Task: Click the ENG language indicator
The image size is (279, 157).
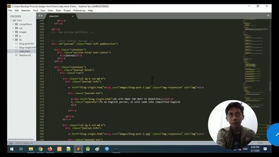Action: (245, 149)
